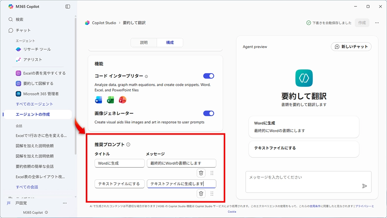Screen dimensions: 387x218
Task: Click the 推奨プロンプト info icon
Action: pos(128,145)
